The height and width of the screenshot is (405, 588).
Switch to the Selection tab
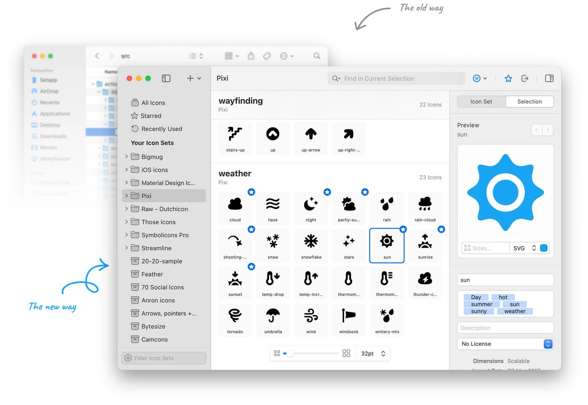click(x=529, y=101)
